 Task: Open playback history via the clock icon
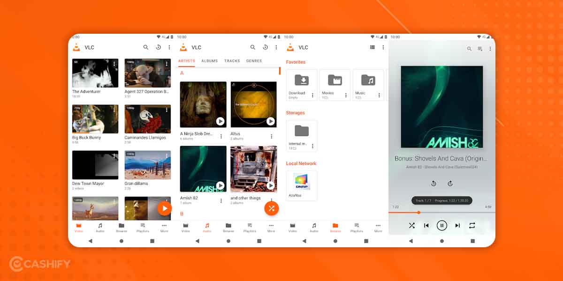point(158,47)
